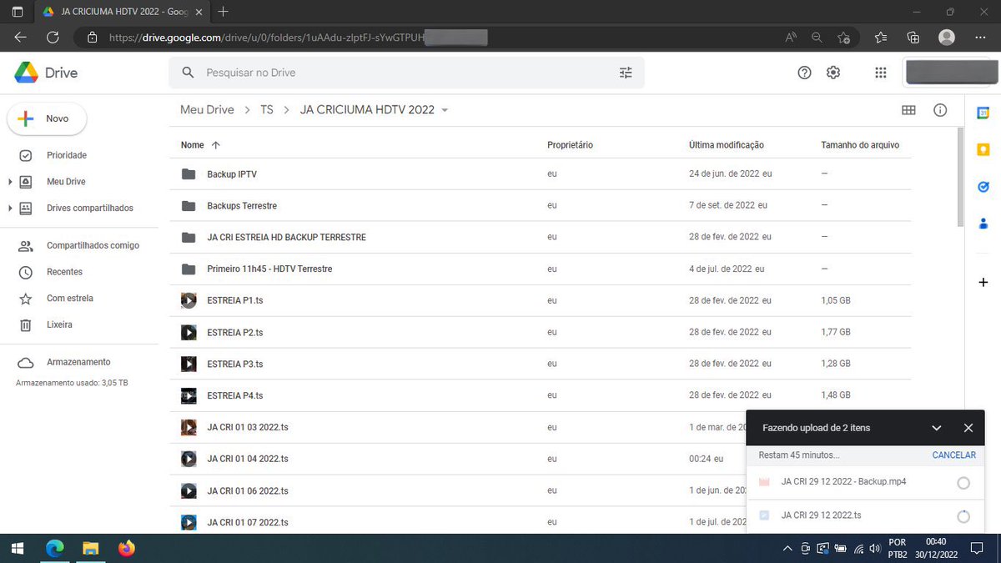Click the taskbar clock showing 00:40
Screen dimensions: 1001x563
click(935, 548)
